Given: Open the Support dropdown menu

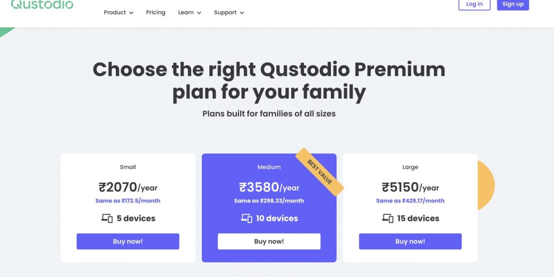Looking at the screenshot, I should [x=228, y=13].
